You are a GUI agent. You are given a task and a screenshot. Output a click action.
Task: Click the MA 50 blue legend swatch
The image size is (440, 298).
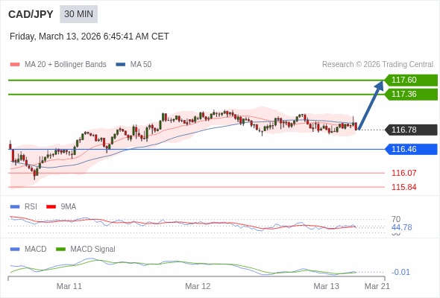[121, 65]
